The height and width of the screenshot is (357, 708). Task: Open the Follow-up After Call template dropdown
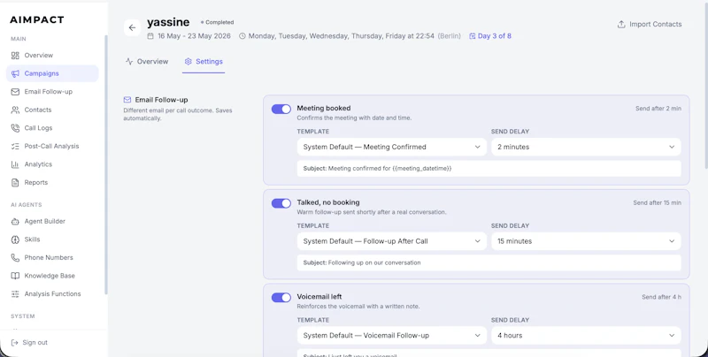[x=391, y=241]
